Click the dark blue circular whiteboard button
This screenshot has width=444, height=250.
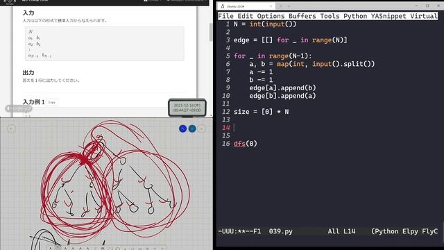click(x=183, y=128)
